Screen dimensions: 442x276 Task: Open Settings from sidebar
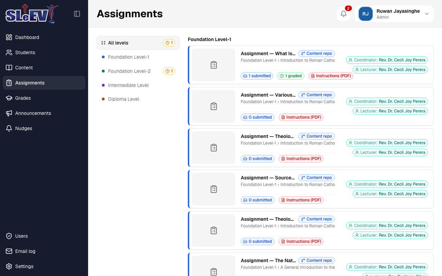(x=44, y=266)
